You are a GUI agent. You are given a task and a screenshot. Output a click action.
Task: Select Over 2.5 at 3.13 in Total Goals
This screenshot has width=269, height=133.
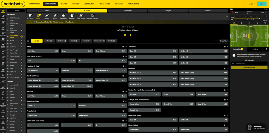[x=153, y=57]
